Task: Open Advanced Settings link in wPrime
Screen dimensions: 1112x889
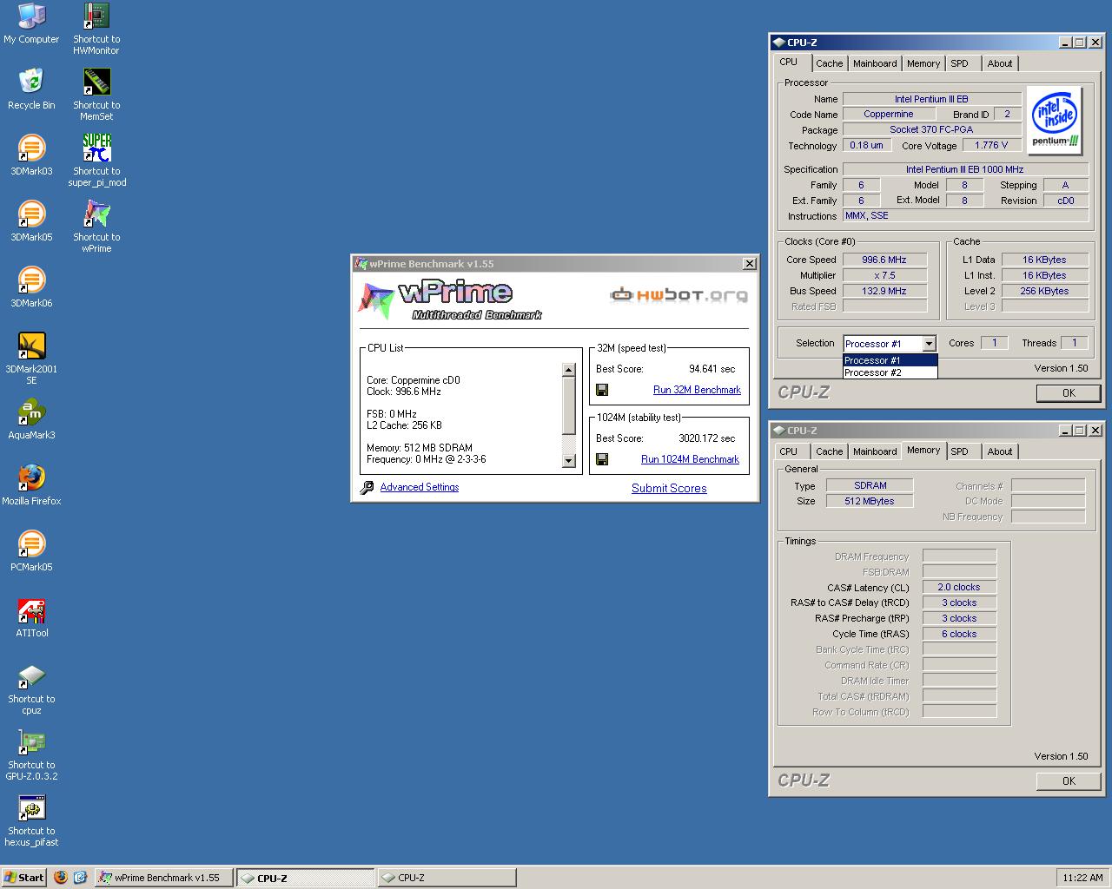Action: pyautogui.click(x=420, y=487)
